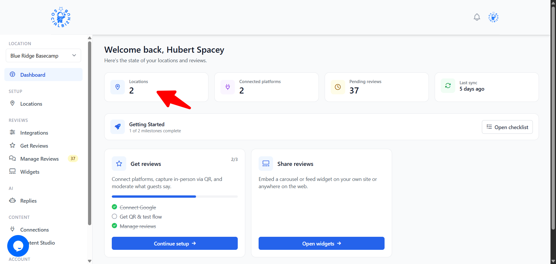This screenshot has height=264, width=556.
Task: Click the Manage reviews checklist text
Action: coord(138,226)
